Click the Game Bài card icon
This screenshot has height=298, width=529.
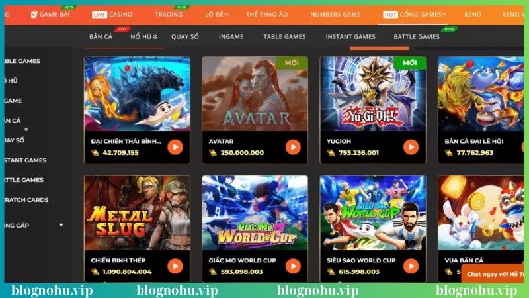click(34, 14)
